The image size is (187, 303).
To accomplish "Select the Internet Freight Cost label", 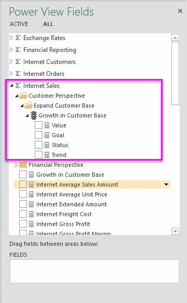I will coord(64,214).
